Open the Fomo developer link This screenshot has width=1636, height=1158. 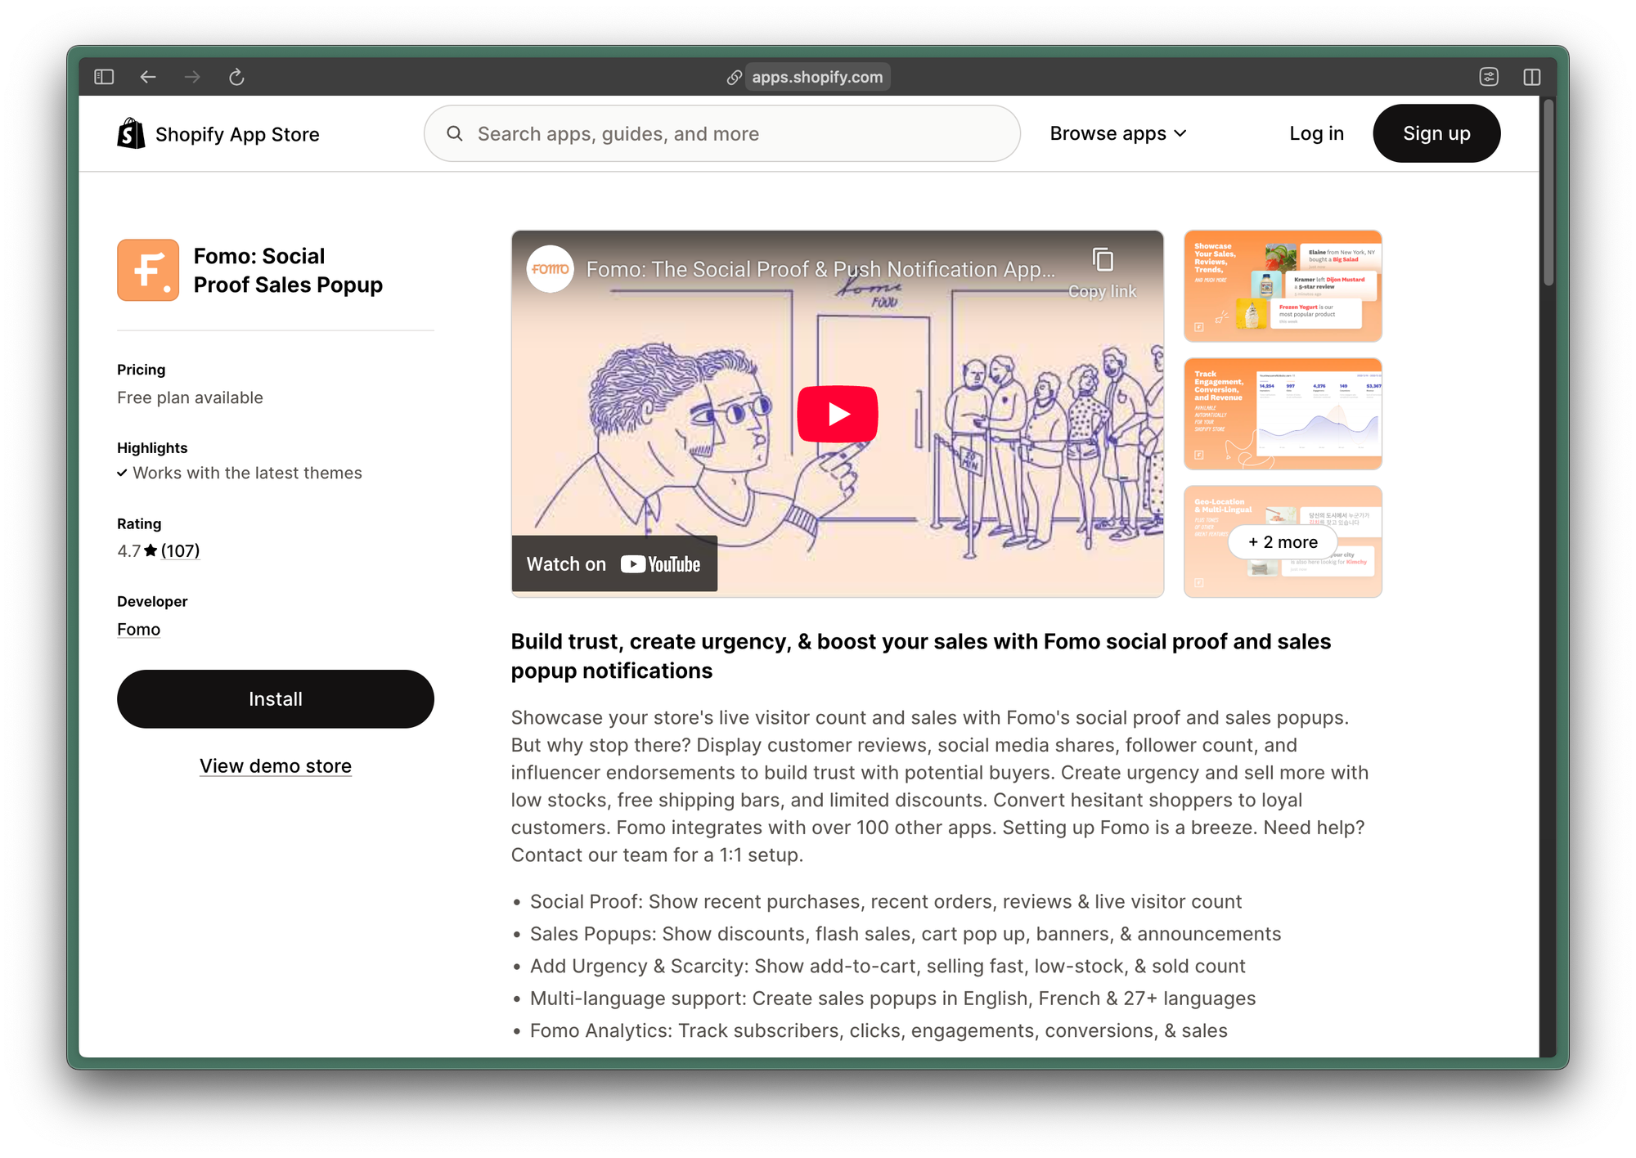click(x=138, y=629)
